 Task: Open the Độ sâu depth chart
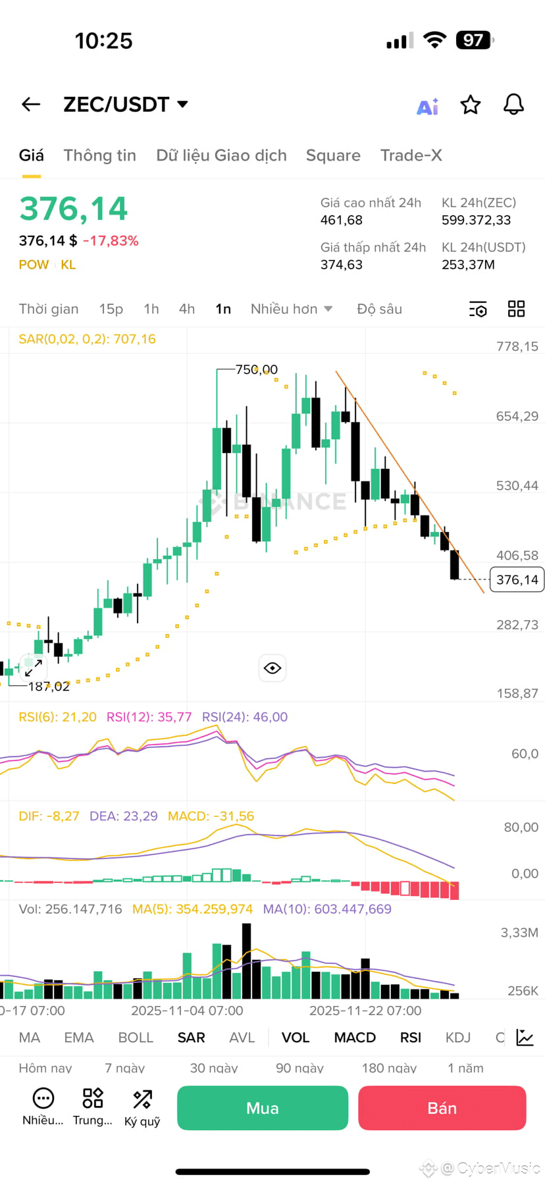(379, 309)
